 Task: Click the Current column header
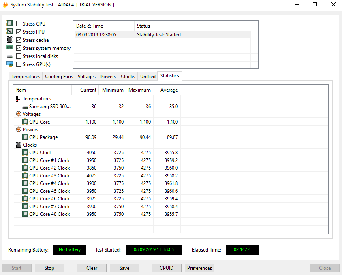pos(85,90)
